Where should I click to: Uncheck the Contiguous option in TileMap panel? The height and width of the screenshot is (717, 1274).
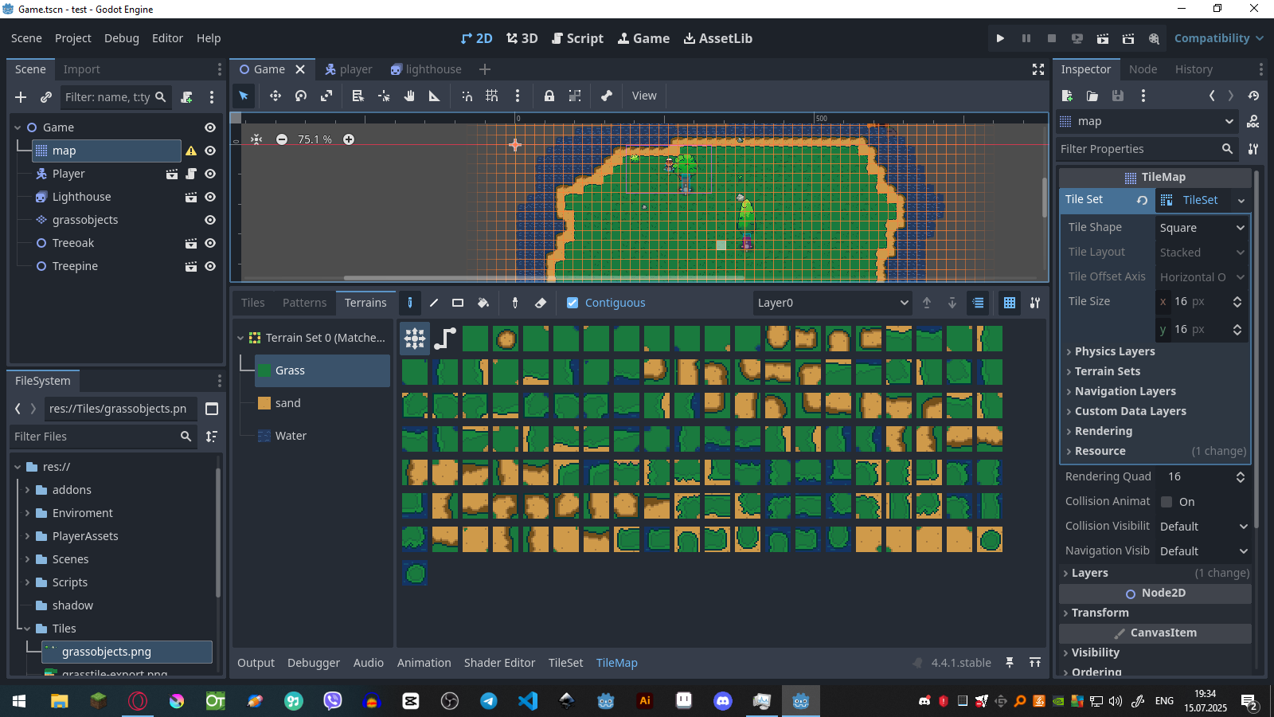click(x=573, y=303)
